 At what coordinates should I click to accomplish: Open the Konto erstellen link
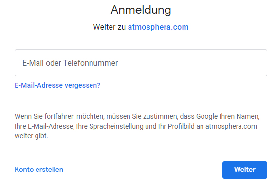[x=39, y=169]
